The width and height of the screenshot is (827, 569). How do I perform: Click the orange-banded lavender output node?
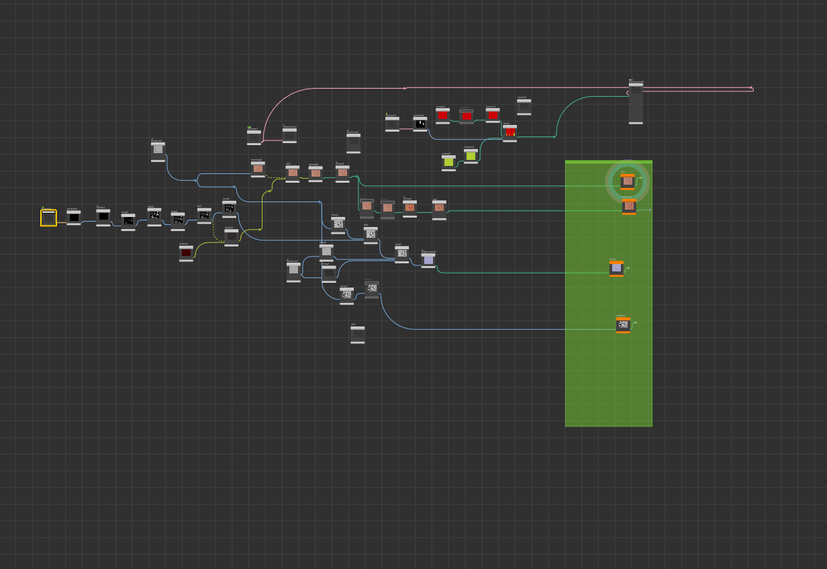click(x=616, y=268)
